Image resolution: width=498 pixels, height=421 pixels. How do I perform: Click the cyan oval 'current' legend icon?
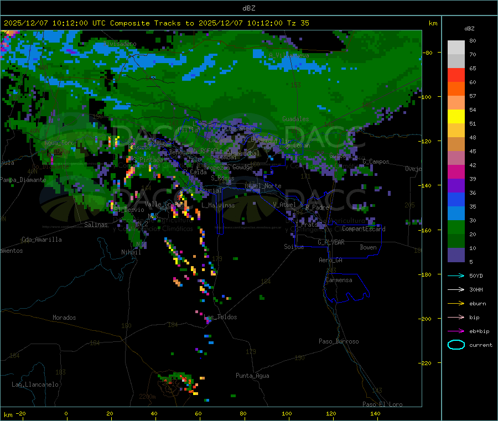tap(456, 345)
